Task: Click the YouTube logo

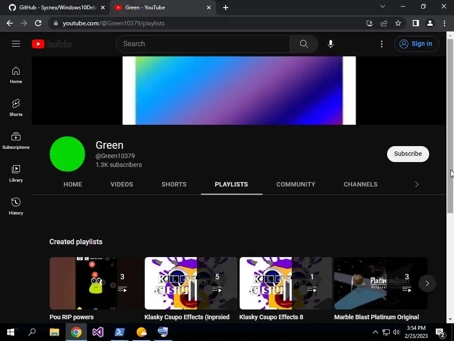Action: point(52,44)
